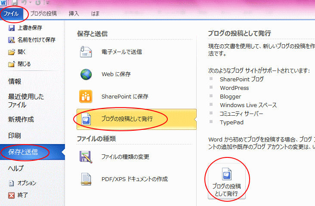Image resolution: width=315 pixels, height=206 pixels.
Task: Click the redo icon in Quick Access Toolbar
Action: click(38, 3)
